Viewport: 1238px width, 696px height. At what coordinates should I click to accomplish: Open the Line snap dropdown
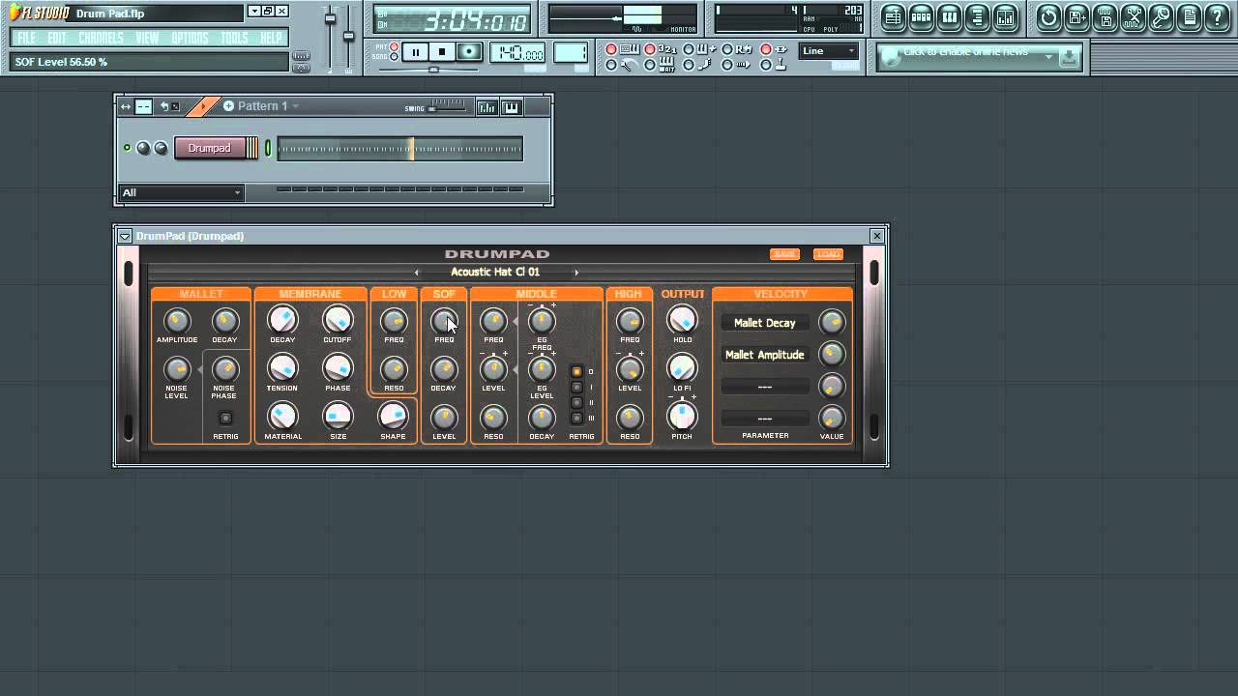click(829, 51)
